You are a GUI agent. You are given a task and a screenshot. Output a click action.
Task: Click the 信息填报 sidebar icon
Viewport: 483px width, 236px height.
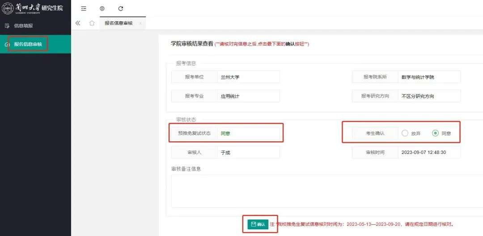pyautogui.click(x=7, y=26)
